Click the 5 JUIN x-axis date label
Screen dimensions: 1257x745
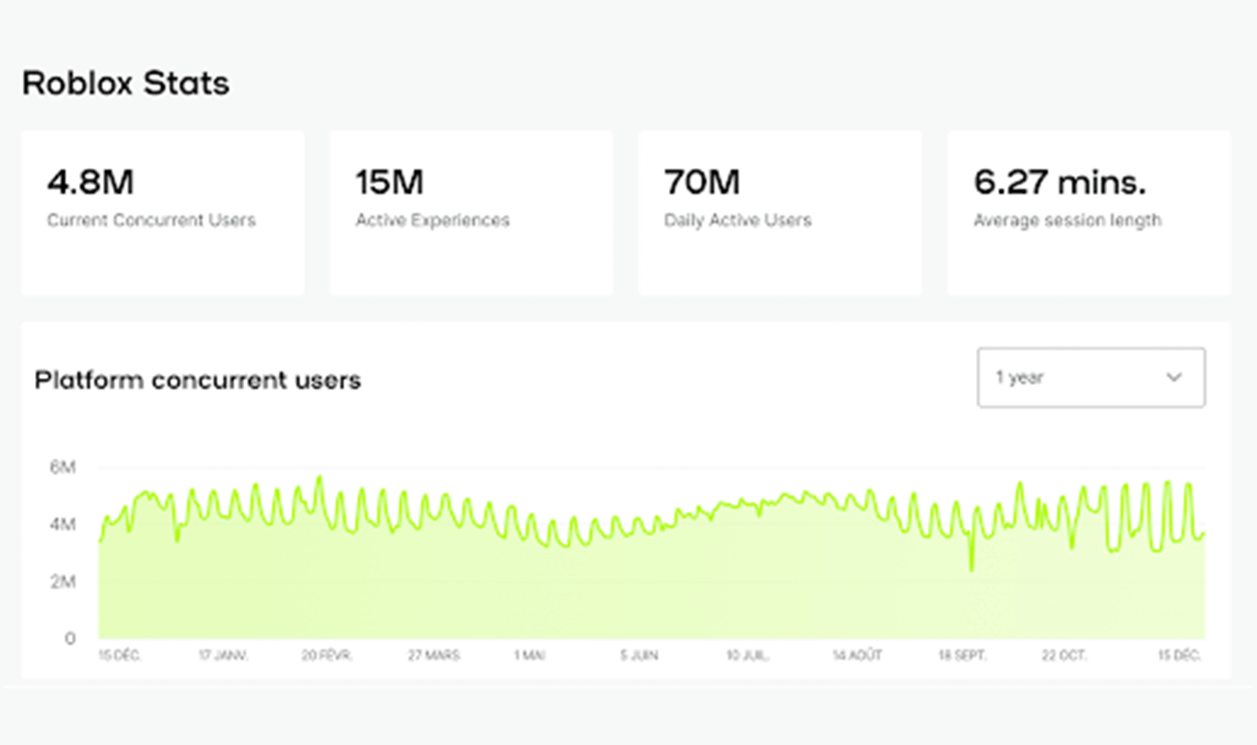[x=638, y=656]
